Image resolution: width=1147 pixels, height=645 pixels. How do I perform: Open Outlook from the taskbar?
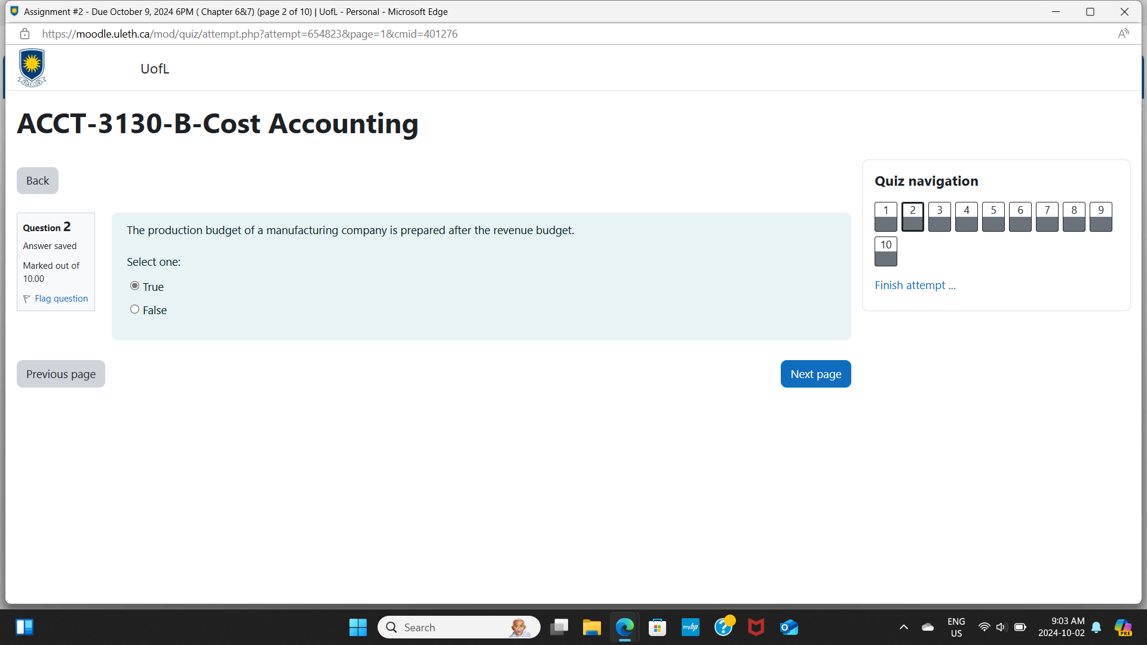click(789, 627)
